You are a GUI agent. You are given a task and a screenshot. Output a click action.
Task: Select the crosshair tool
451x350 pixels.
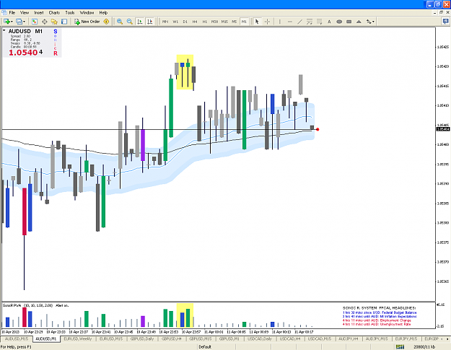pos(267,22)
